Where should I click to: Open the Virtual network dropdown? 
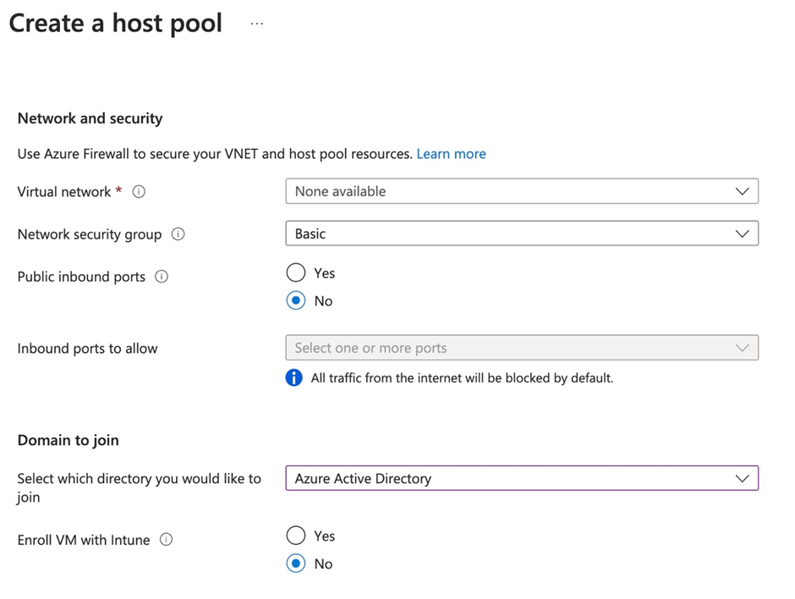tap(522, 191)
